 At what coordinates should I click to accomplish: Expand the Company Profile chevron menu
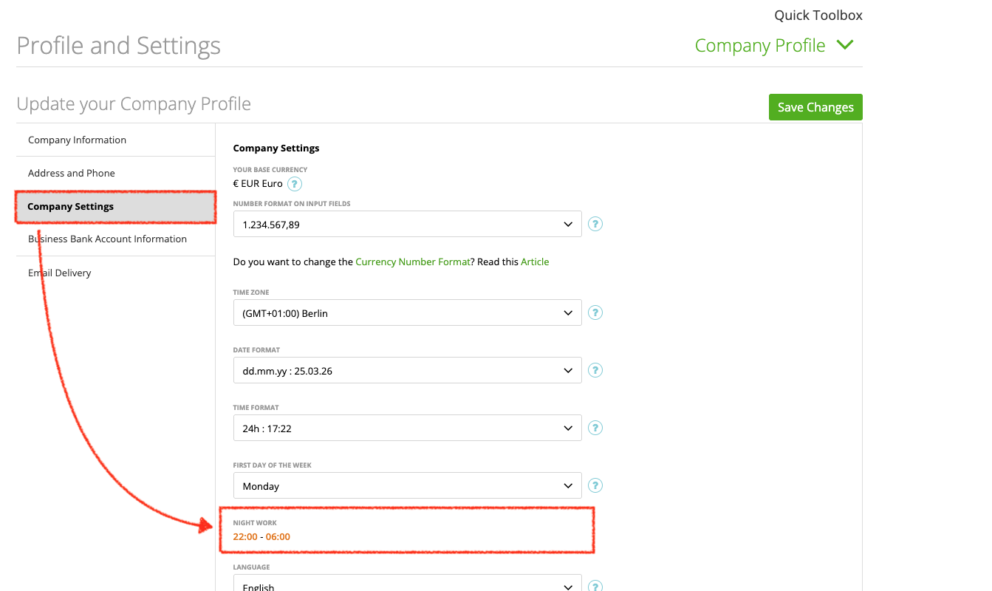(845, 45)
